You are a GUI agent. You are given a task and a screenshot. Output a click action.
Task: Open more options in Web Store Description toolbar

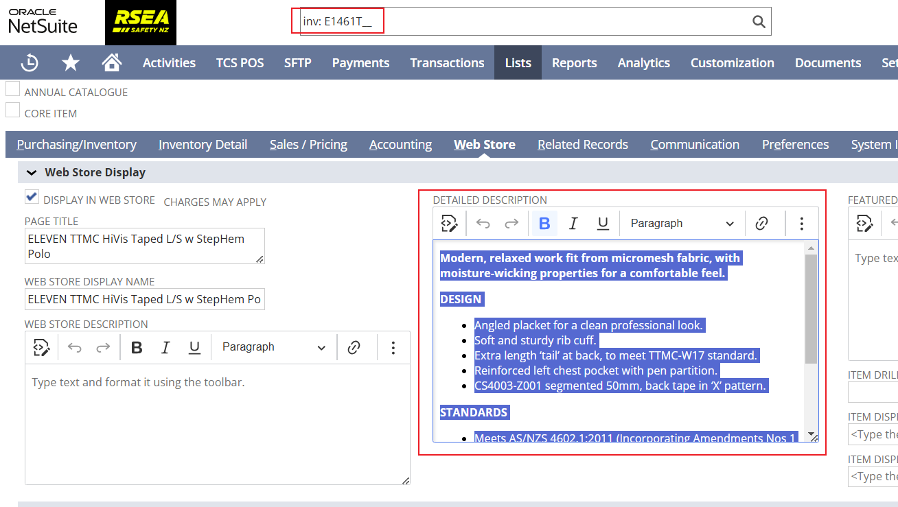[x=393, y=347]
